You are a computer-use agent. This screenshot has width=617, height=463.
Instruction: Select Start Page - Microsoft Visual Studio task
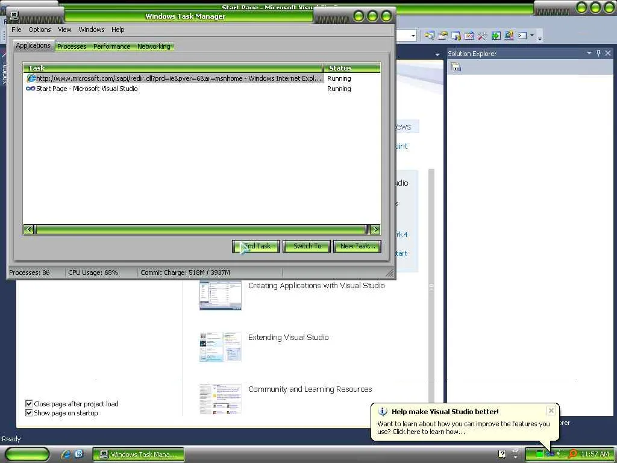click(x=87, y=89)
